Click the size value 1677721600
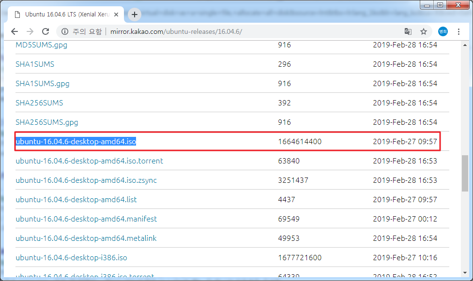This screenshot has width=473, height=281. tap(300, 257)
